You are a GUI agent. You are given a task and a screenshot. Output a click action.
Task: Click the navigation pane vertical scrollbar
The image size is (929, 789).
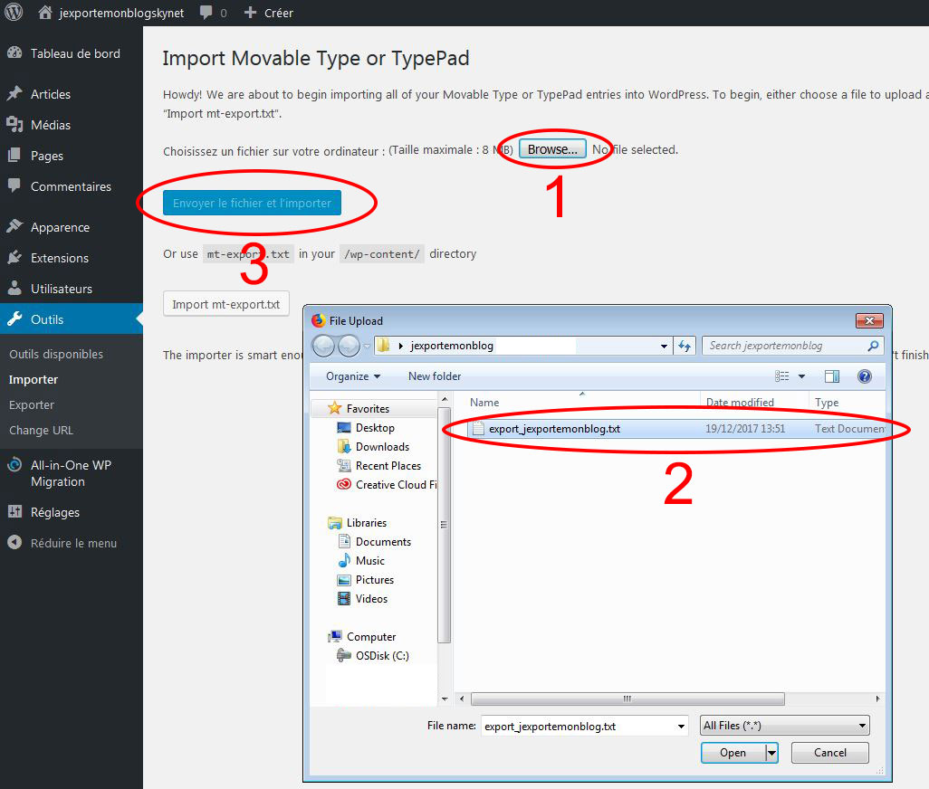point(445,525)
